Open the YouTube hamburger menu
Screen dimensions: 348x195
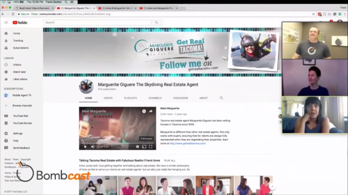6,23
